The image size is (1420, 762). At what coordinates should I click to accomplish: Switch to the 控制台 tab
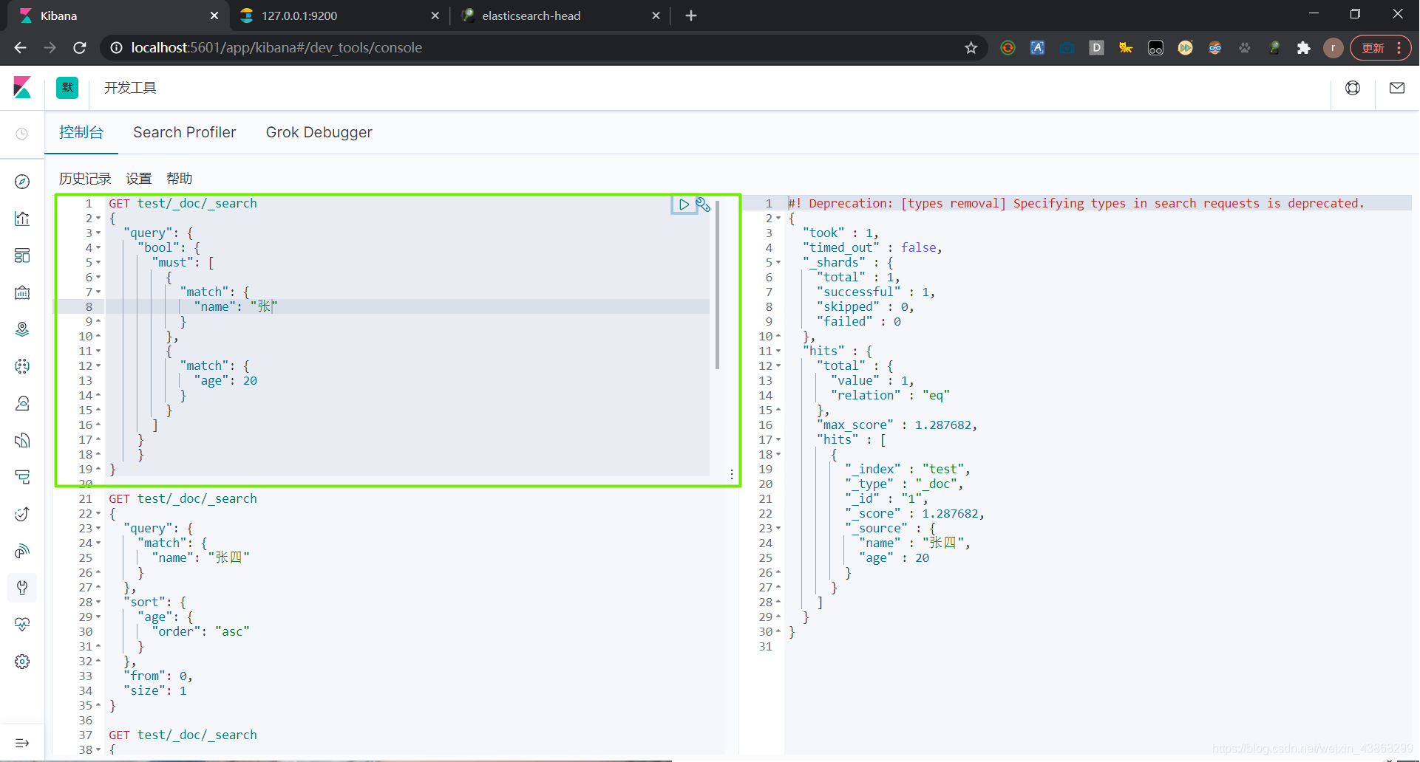pyautogui.click(x=81, y=132)
